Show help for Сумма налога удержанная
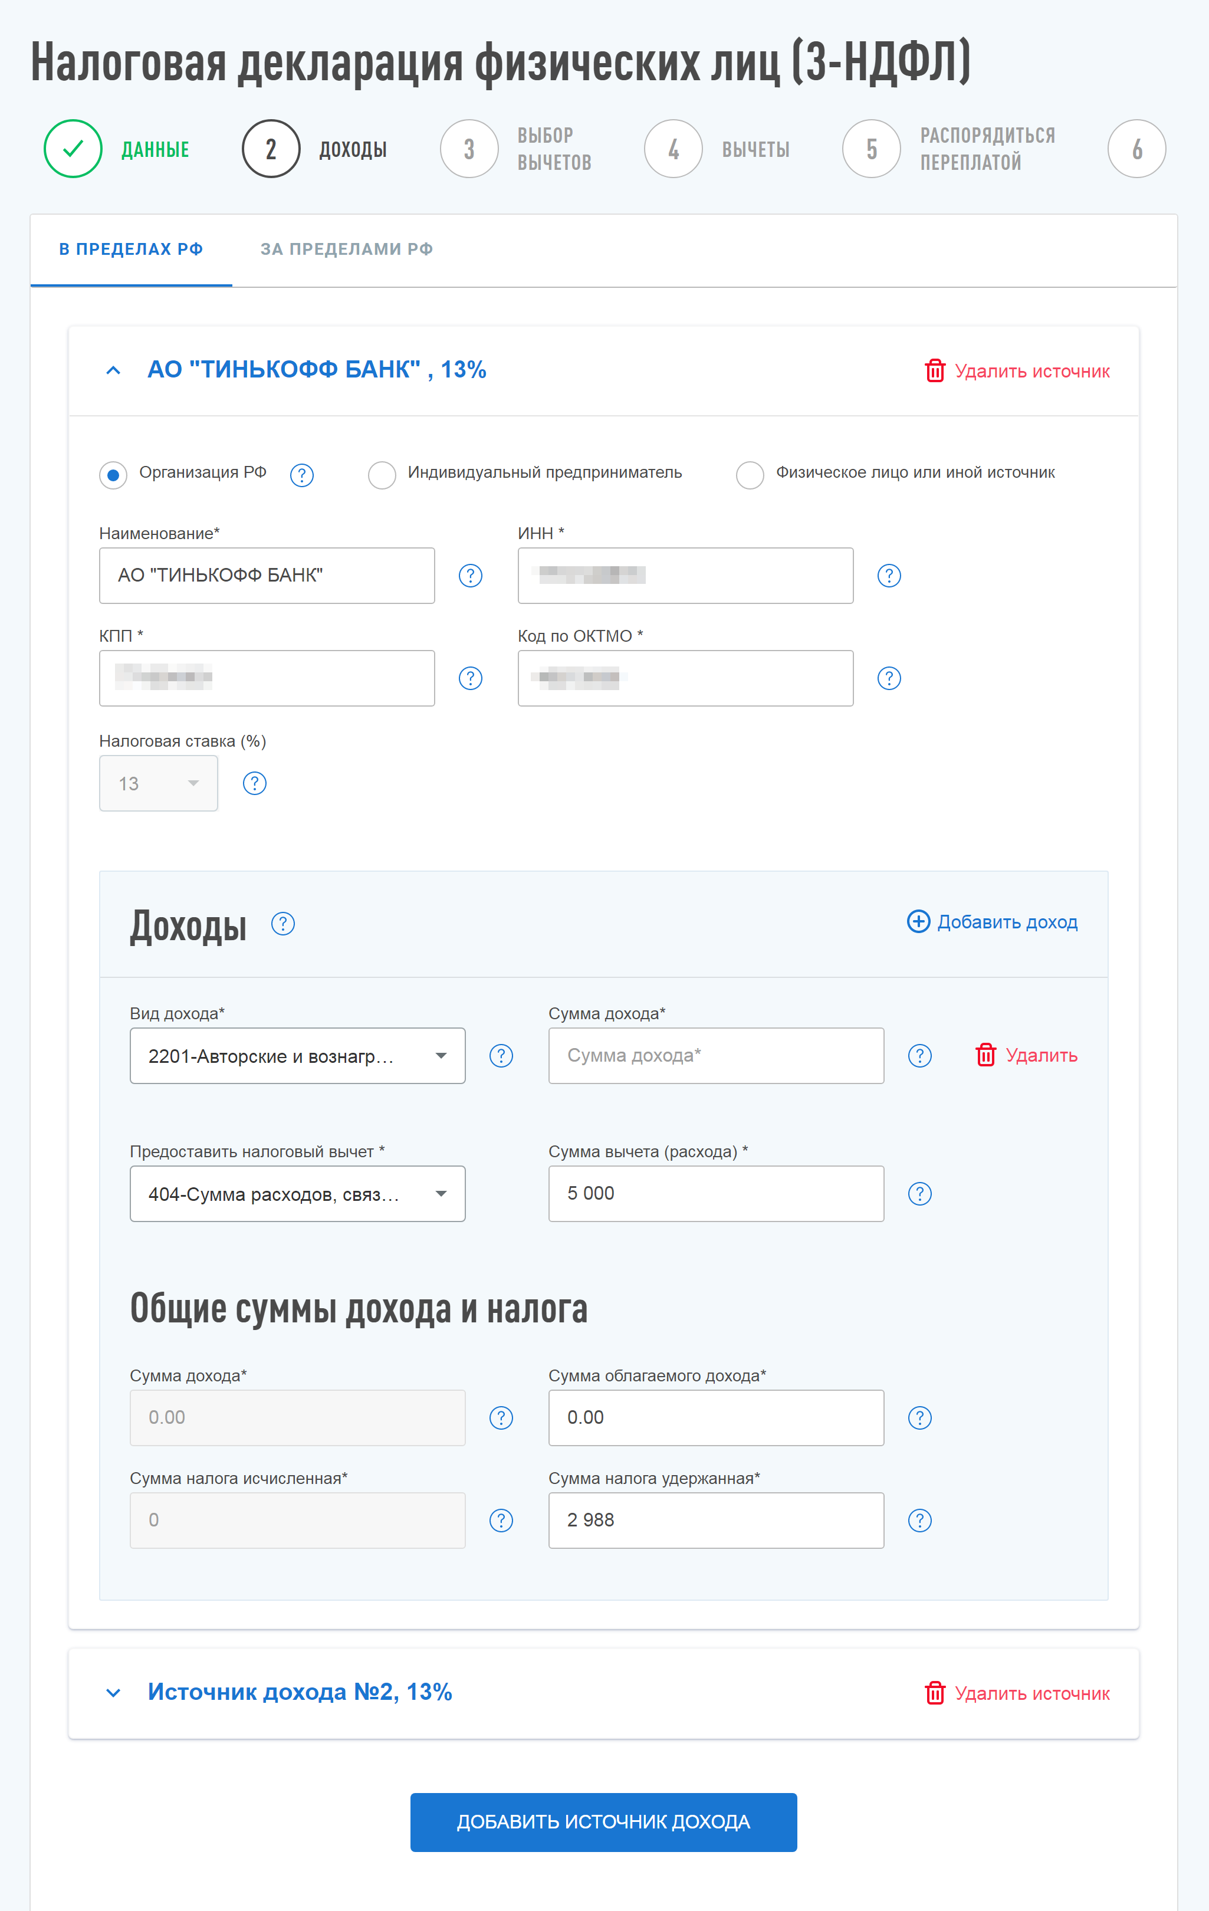 [x=919, y=1521]
